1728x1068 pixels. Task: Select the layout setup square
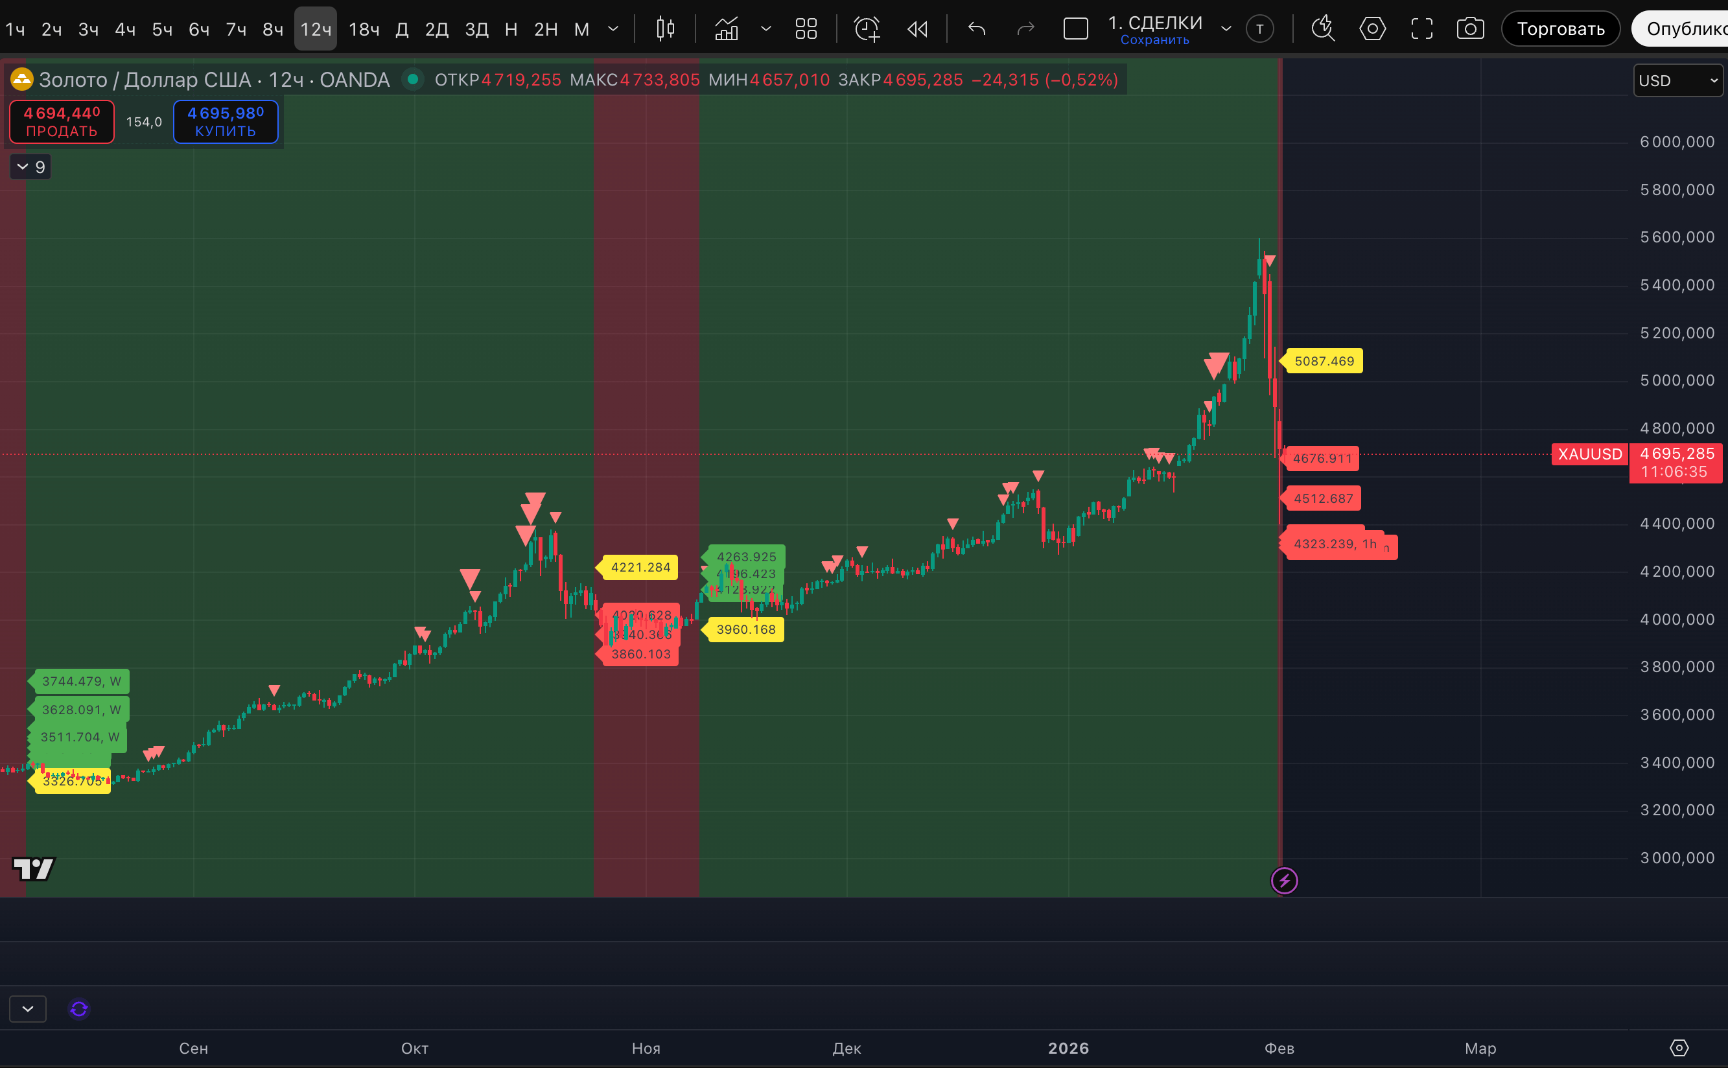pyautogui.click(x=1075, y=29)
